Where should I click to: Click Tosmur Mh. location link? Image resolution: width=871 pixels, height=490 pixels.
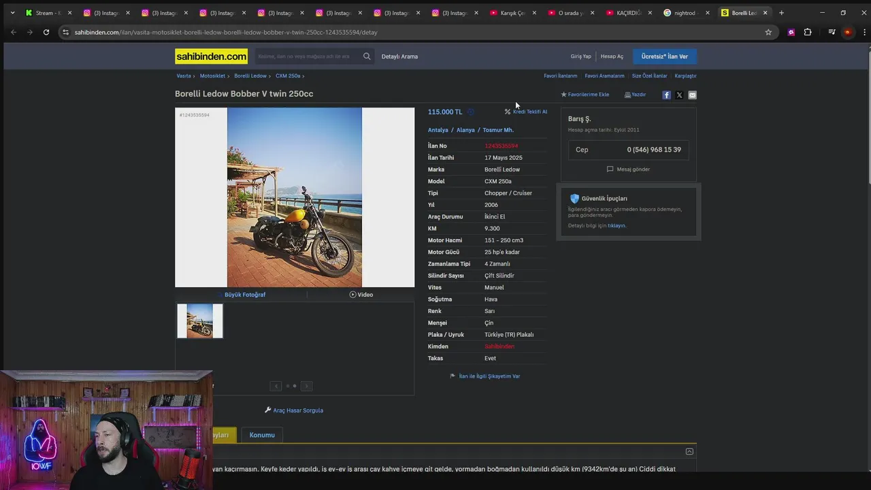coord(498,130)
